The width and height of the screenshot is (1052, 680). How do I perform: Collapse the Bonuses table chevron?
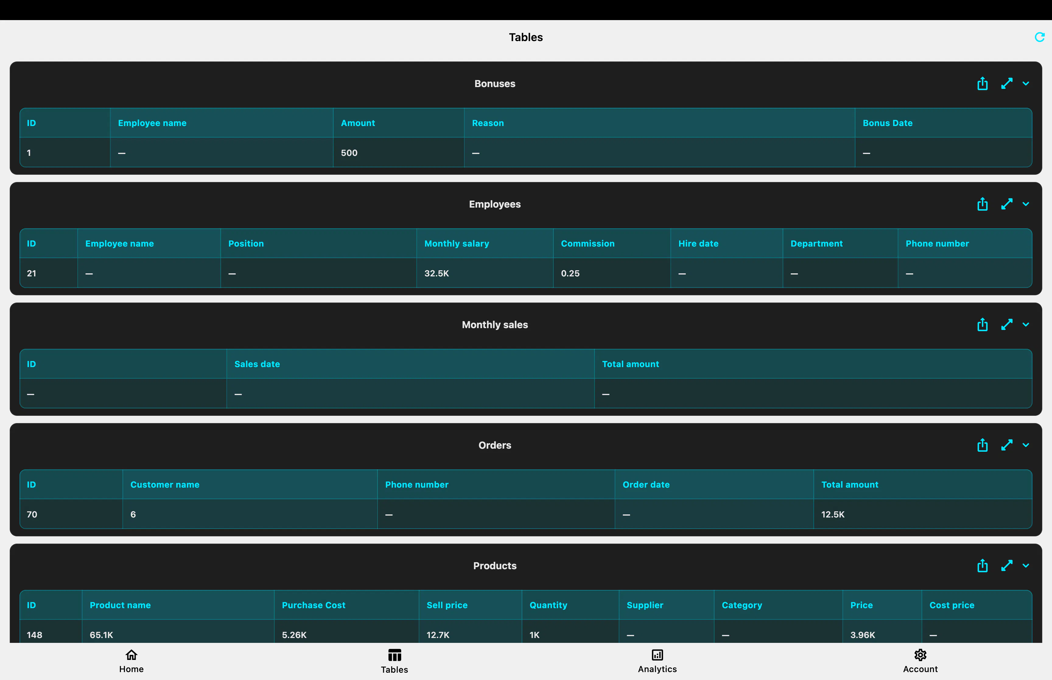click(x=1026, y=83)
